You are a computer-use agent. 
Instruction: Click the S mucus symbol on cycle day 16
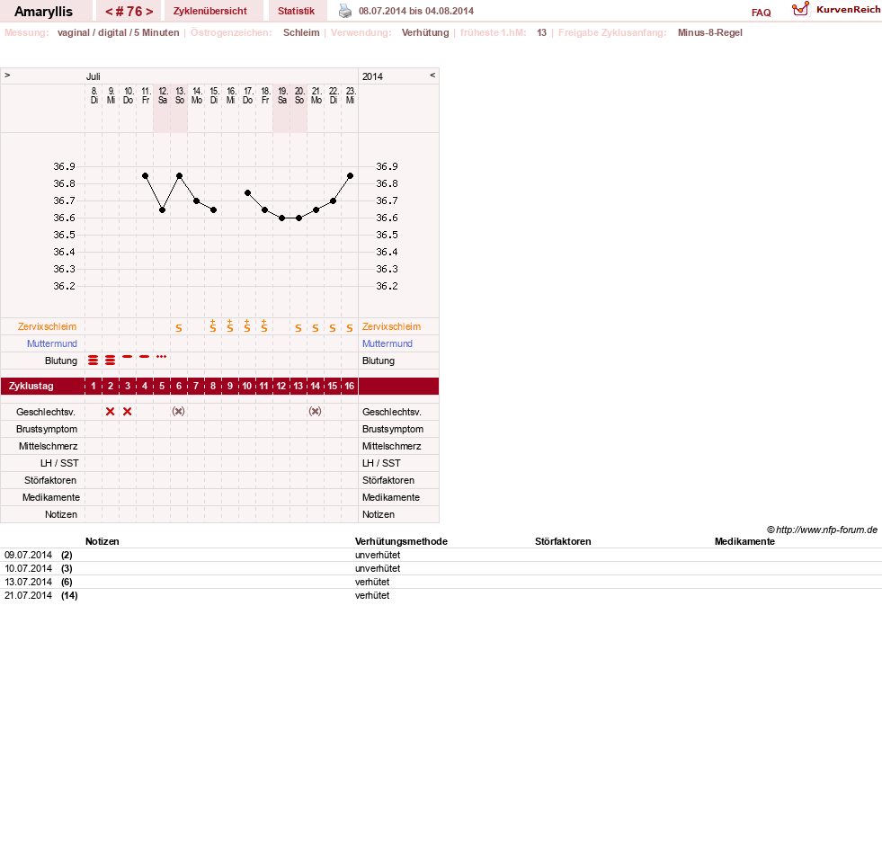click(x=350, y=328)
